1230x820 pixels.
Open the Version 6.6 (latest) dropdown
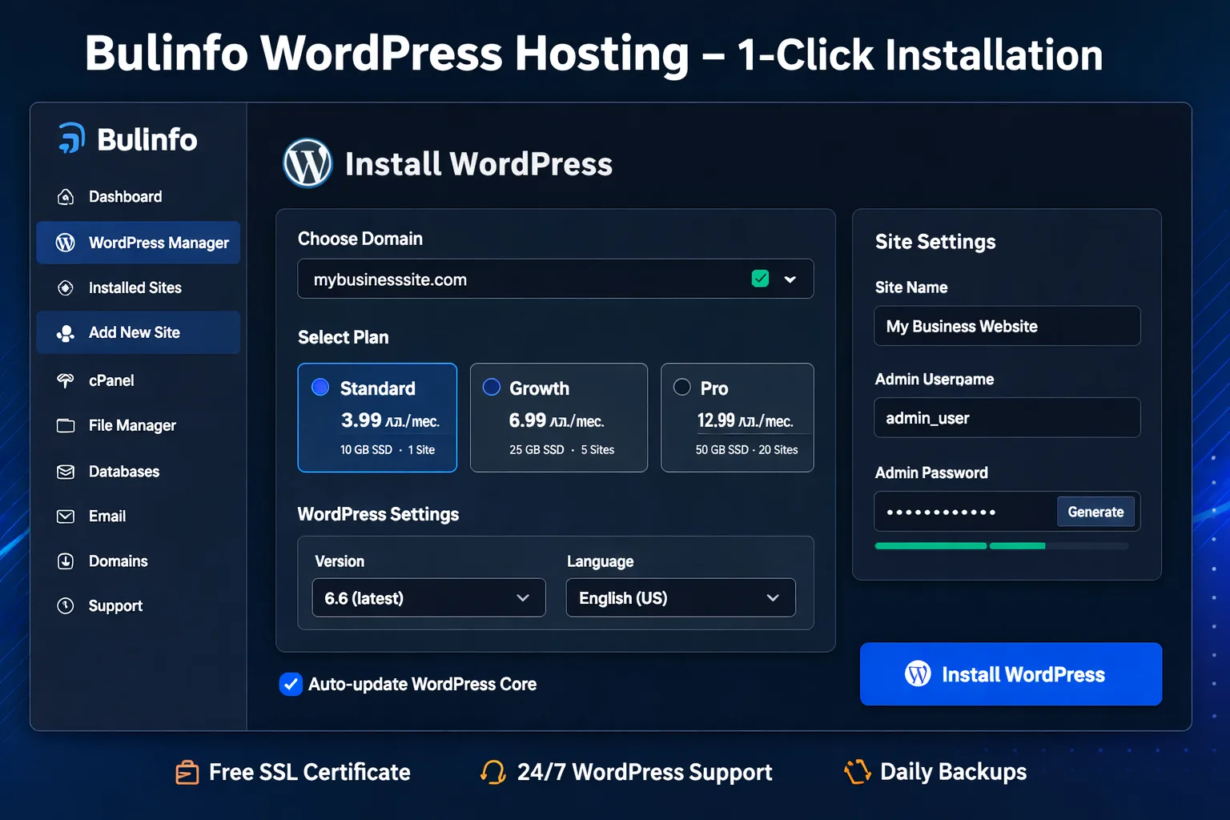click(428, 598)
